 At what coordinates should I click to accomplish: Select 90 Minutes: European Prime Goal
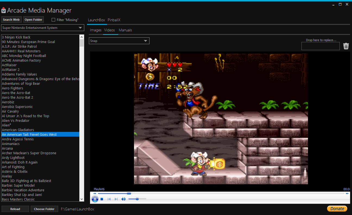(41, 42)
